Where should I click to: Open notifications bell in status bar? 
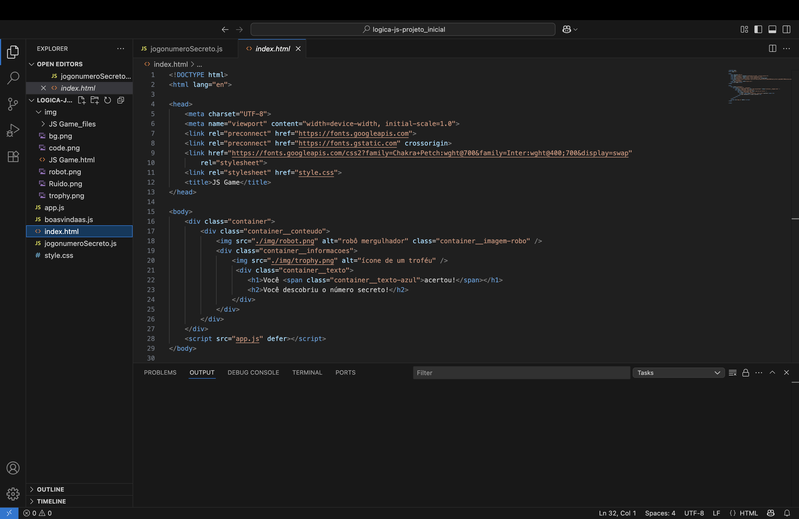[787, 513]
